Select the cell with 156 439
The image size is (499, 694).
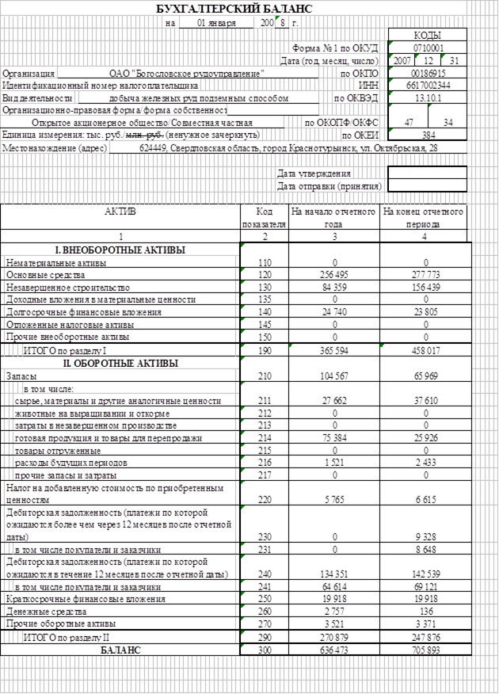425,287
